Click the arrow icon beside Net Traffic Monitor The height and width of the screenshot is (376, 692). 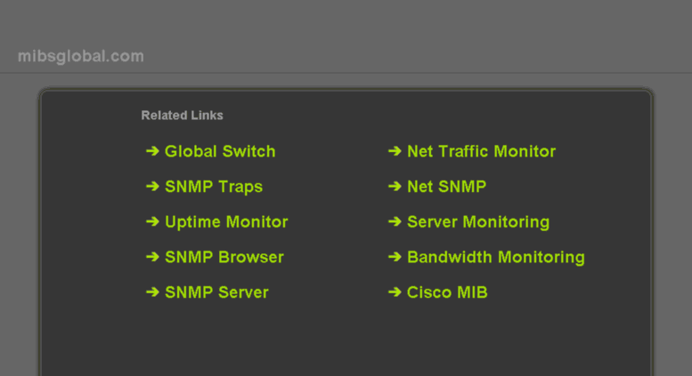395,151
